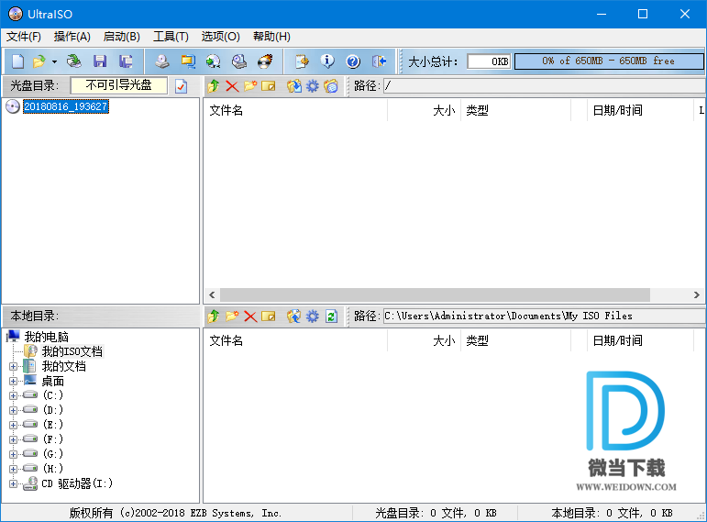
Task: Expand the (C:) drive node
Action: tap(13, 395)
